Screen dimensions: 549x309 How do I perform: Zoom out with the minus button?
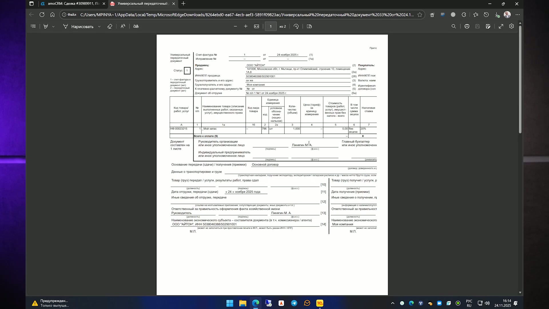coord(235,26)
